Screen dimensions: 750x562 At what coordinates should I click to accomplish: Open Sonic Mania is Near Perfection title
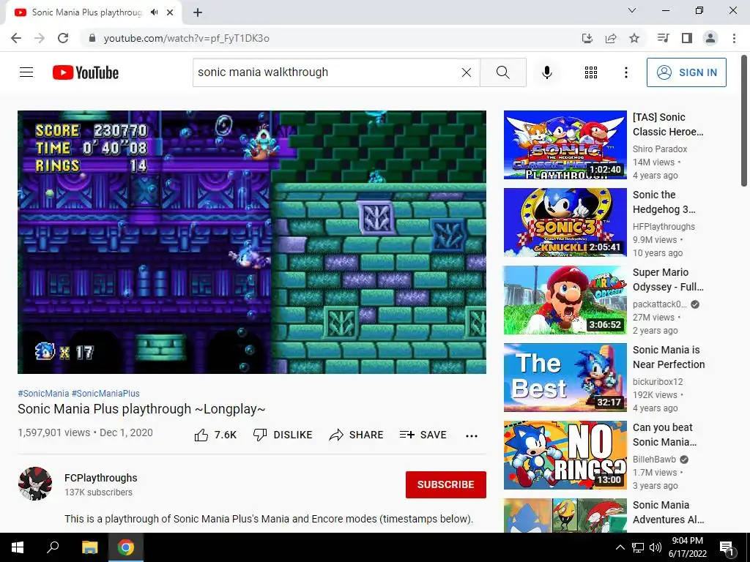669,357
